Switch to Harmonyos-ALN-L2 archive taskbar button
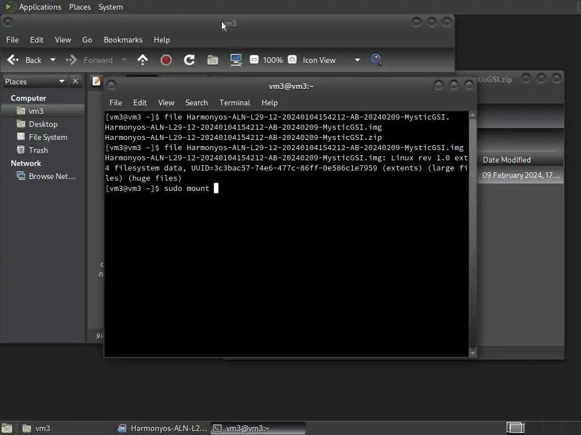This screenshot has height=435, width=581. 162,428
